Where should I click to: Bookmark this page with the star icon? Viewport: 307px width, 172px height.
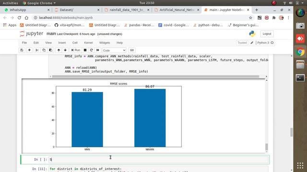tap(250, 18)
